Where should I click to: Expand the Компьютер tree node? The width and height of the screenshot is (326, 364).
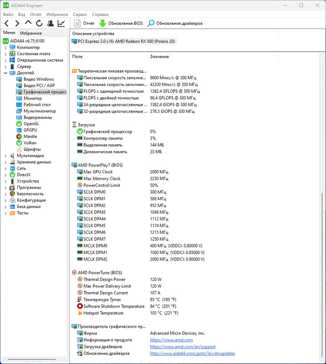point(5,48)
